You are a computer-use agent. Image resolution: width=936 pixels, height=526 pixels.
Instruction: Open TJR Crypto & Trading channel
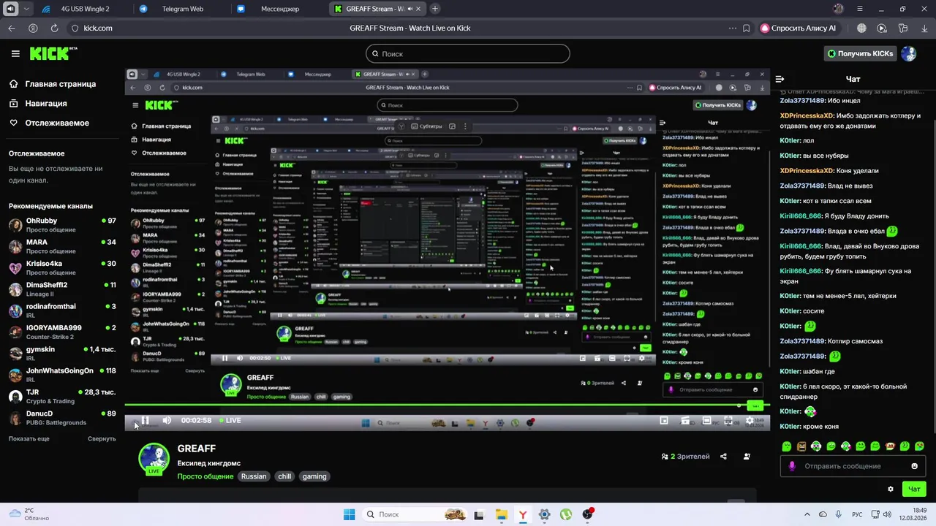[x=62, y=396]
